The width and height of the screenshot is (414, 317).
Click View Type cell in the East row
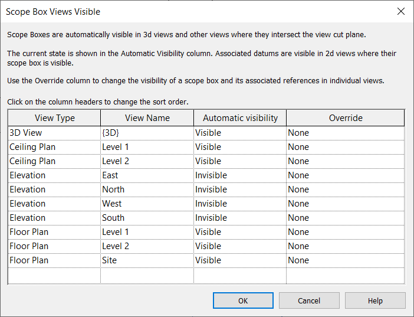(x=54, y=175)
